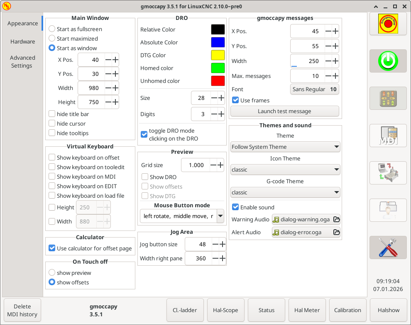Enable hide title bar option
The width and height of the screenshot is (411, 325).
pyautogui.click(x=52, y=114)
